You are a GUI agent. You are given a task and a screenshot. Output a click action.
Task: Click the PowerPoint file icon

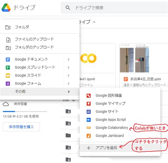pos(126,79)
